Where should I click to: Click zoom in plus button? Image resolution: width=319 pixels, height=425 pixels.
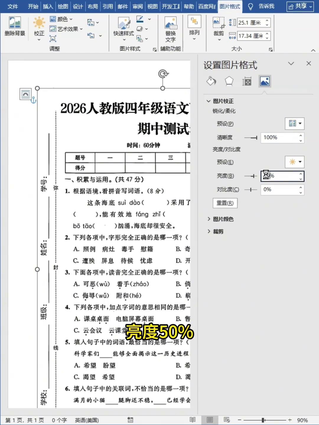(290, 420)
